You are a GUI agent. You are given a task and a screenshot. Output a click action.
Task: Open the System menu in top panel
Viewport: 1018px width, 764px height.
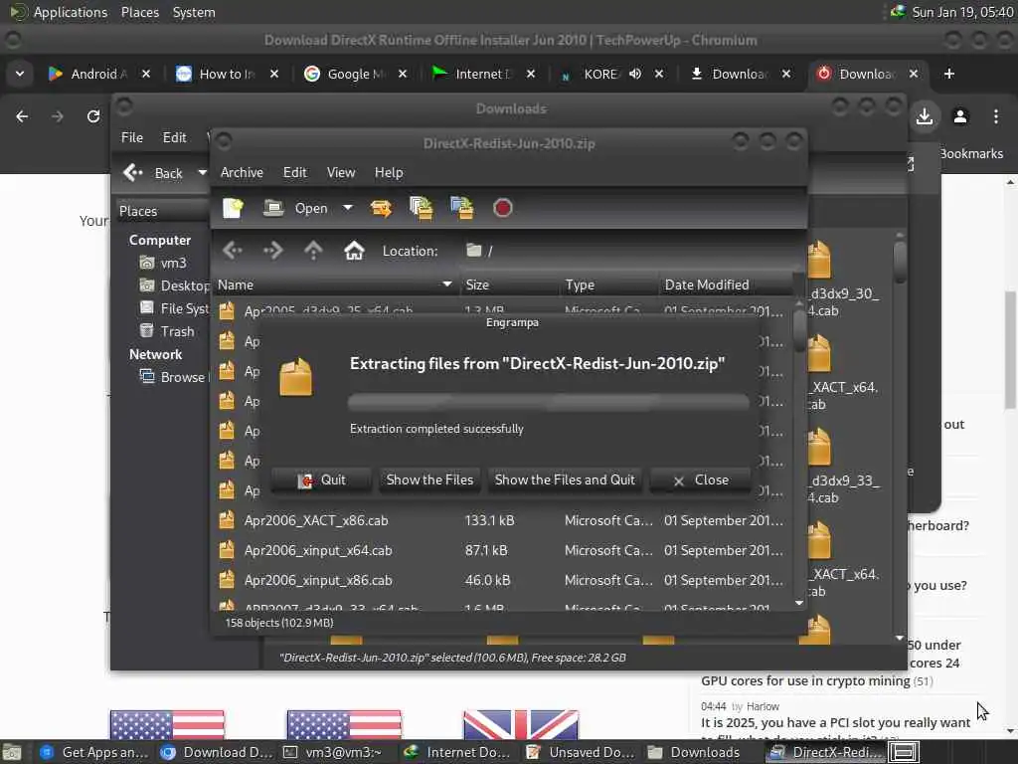click(194, 12)
